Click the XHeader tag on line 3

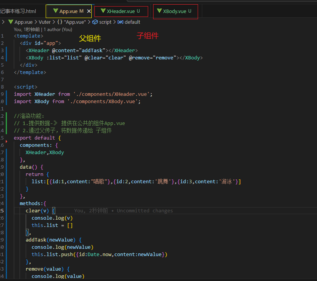(39, 51)
